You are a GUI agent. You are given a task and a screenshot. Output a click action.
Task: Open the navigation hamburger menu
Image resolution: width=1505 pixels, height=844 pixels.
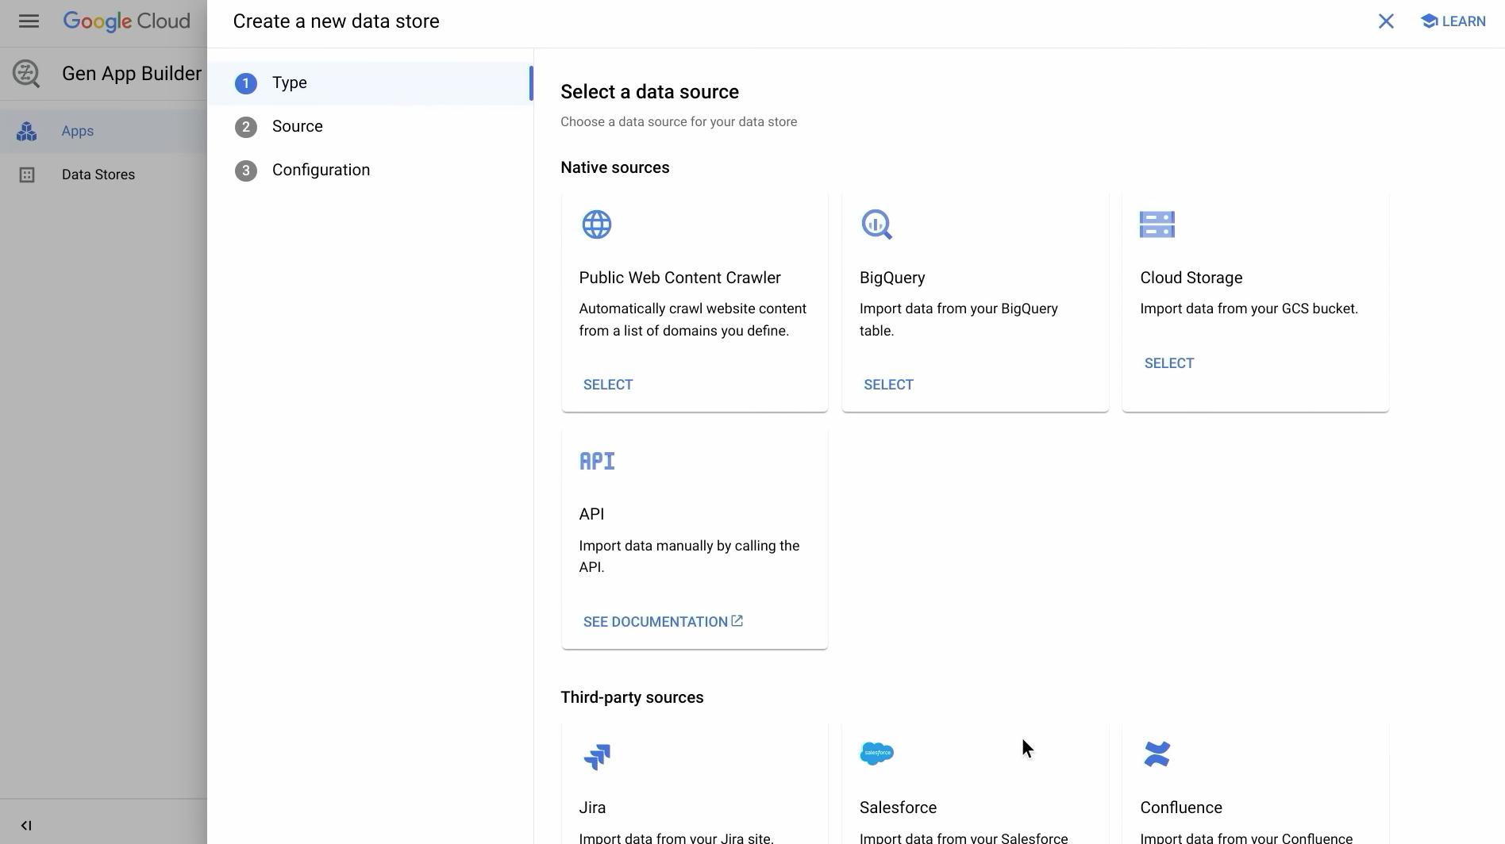click(29, 21)
